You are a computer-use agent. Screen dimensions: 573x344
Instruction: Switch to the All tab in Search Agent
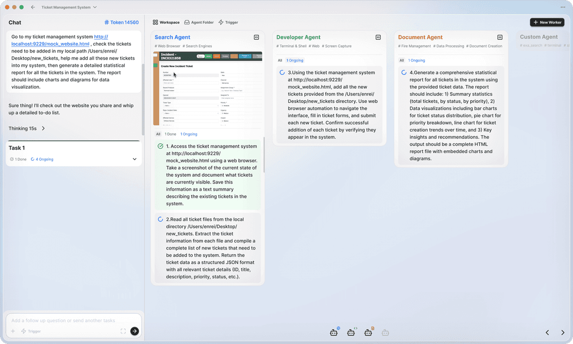[157, 134]
